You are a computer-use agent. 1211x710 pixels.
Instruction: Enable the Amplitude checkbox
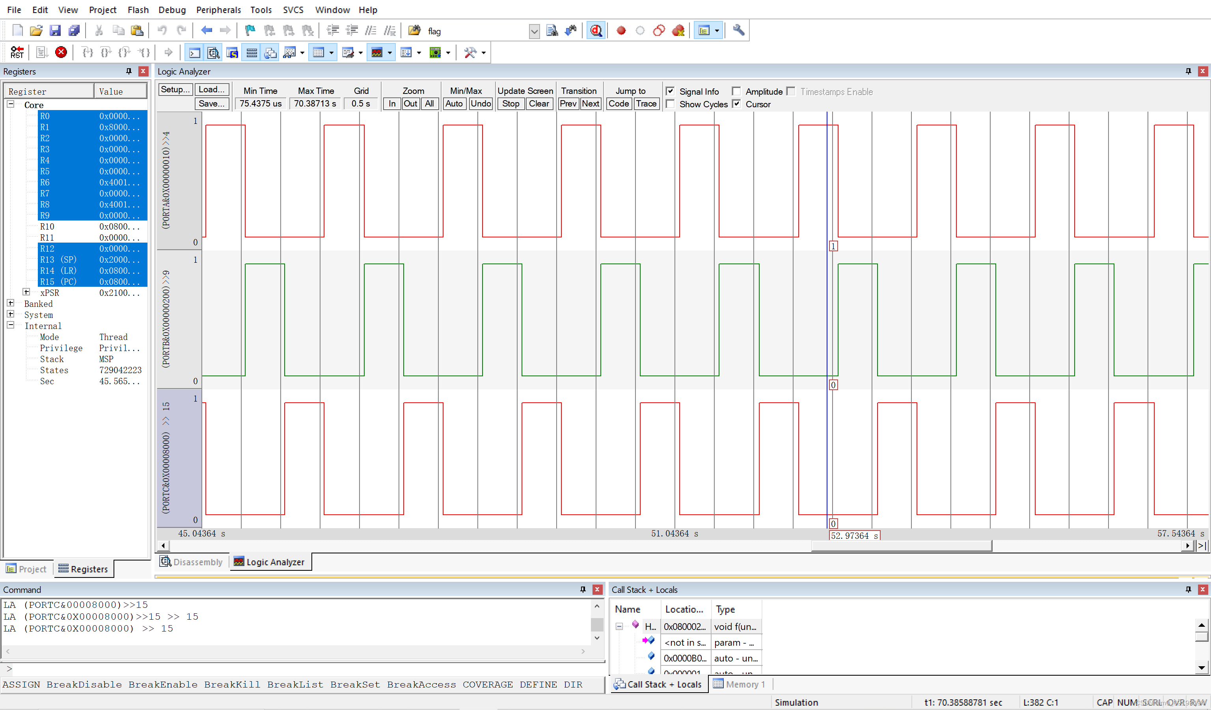[736, 92]
